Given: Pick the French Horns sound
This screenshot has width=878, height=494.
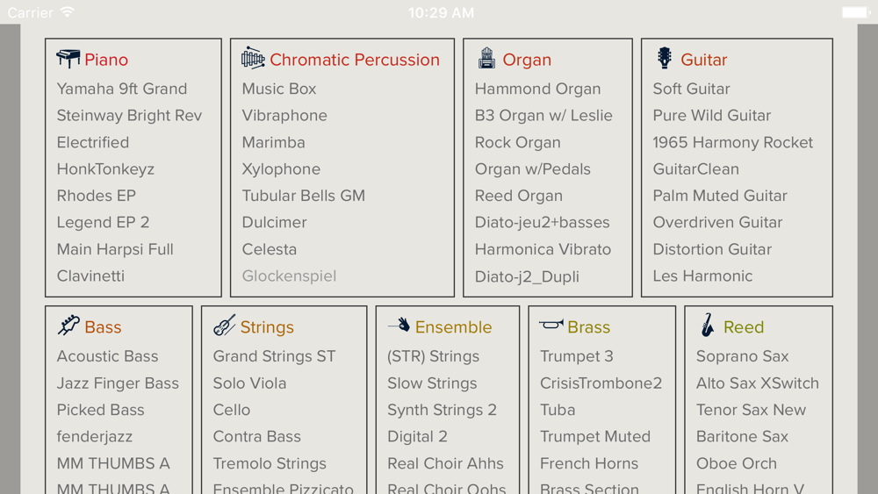Looking at the screenshot, I should point(589,464).
